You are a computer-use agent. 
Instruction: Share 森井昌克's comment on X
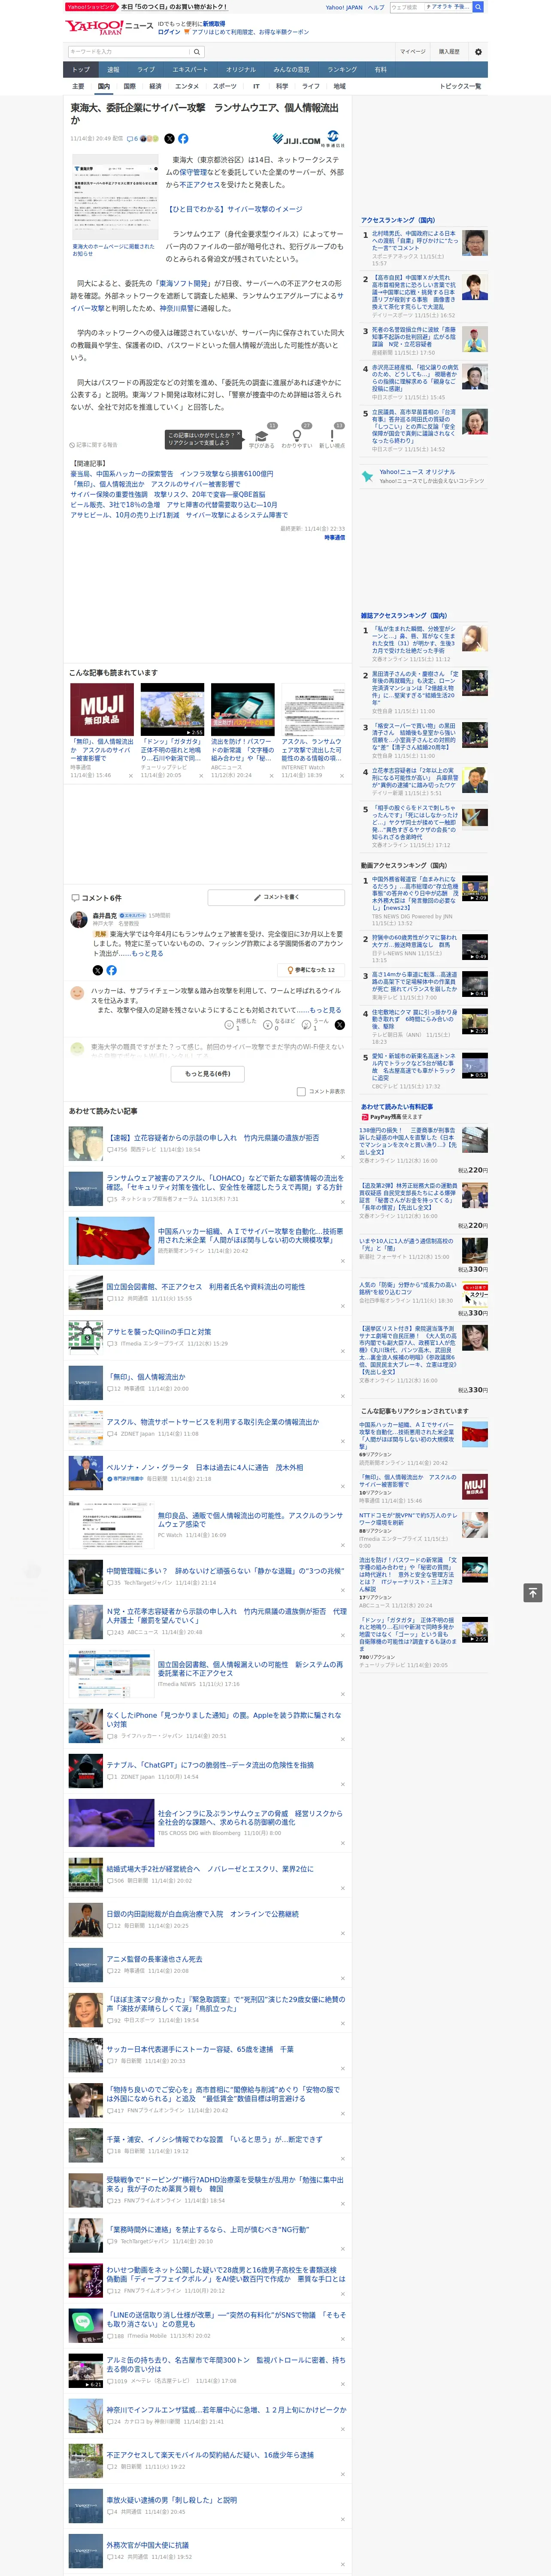point(97,970)
